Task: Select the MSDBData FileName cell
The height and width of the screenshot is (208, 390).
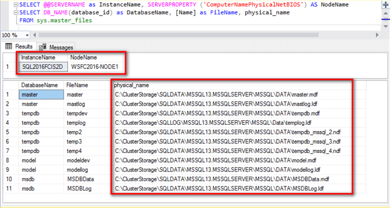Action: (x=86, y=179)
